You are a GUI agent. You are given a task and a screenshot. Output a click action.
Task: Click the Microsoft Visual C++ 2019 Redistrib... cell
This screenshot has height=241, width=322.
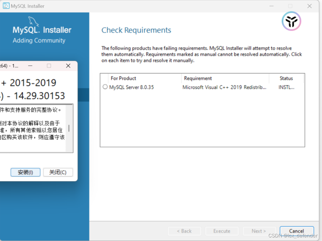(x=224, y=87)
